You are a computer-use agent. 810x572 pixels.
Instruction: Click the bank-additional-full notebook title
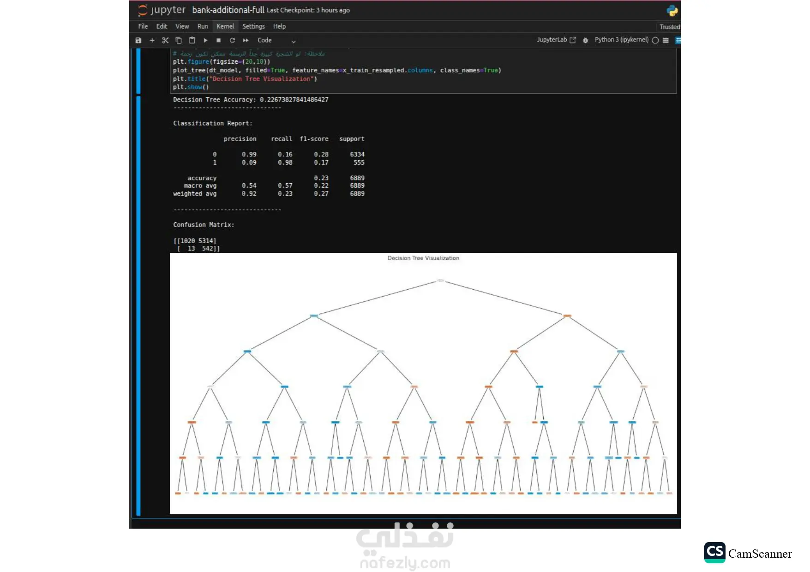click(228, 10)
